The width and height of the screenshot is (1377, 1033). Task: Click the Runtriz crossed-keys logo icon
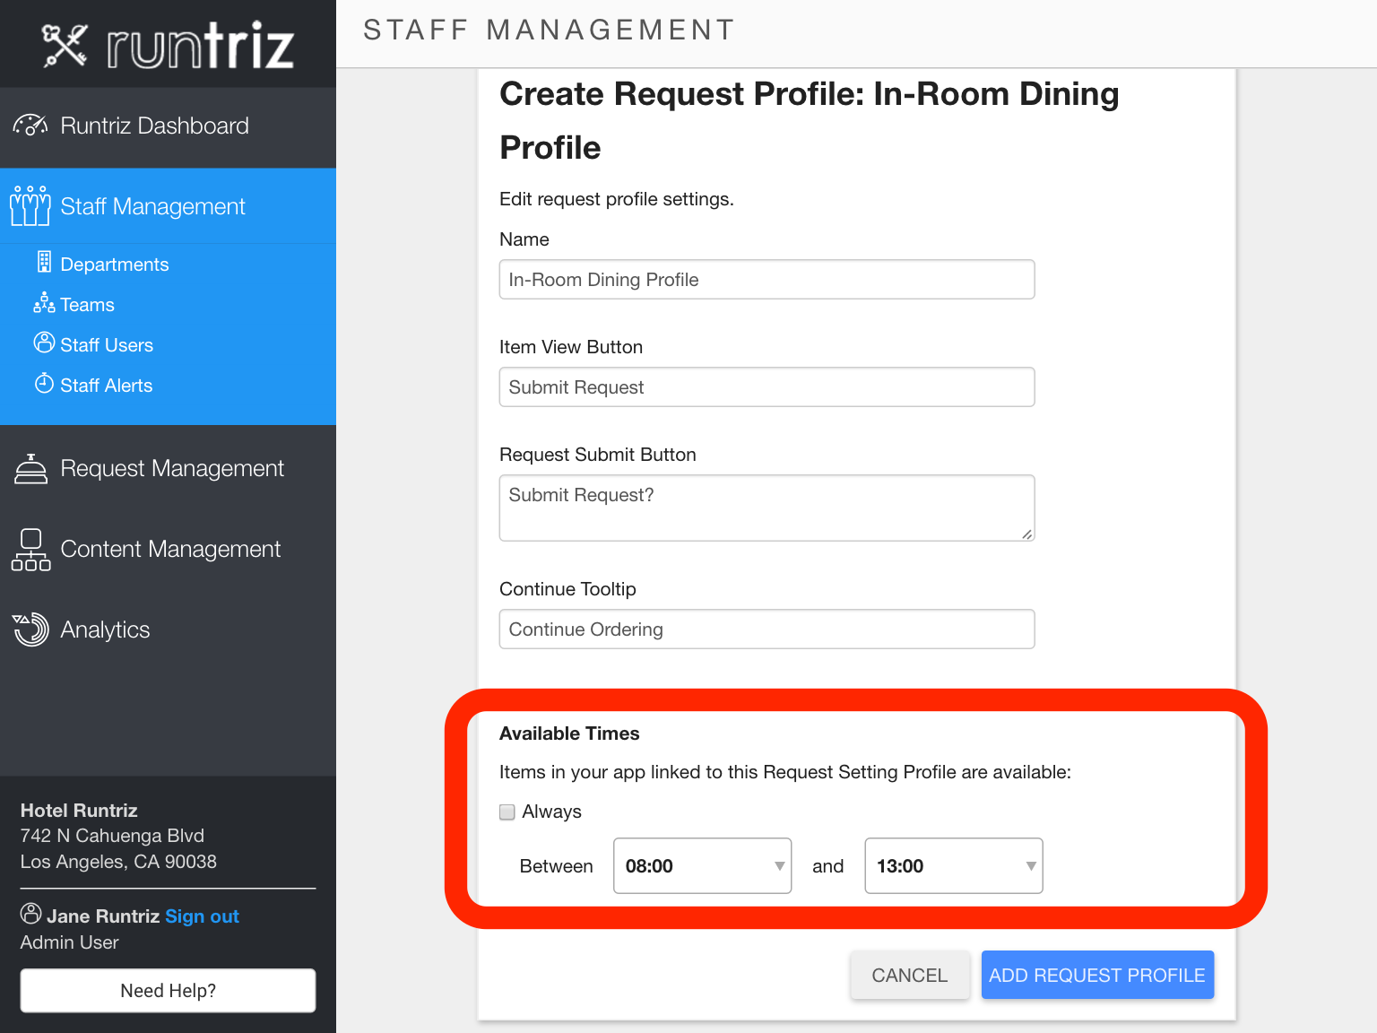(x=65, y=45)
